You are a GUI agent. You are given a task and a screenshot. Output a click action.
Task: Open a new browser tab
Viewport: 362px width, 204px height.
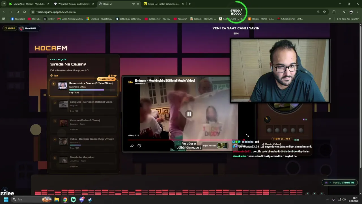coord(189,4)
